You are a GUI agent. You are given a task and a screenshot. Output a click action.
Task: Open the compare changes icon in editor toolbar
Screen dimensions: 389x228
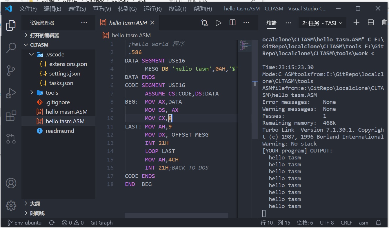(x=205, y=23)
